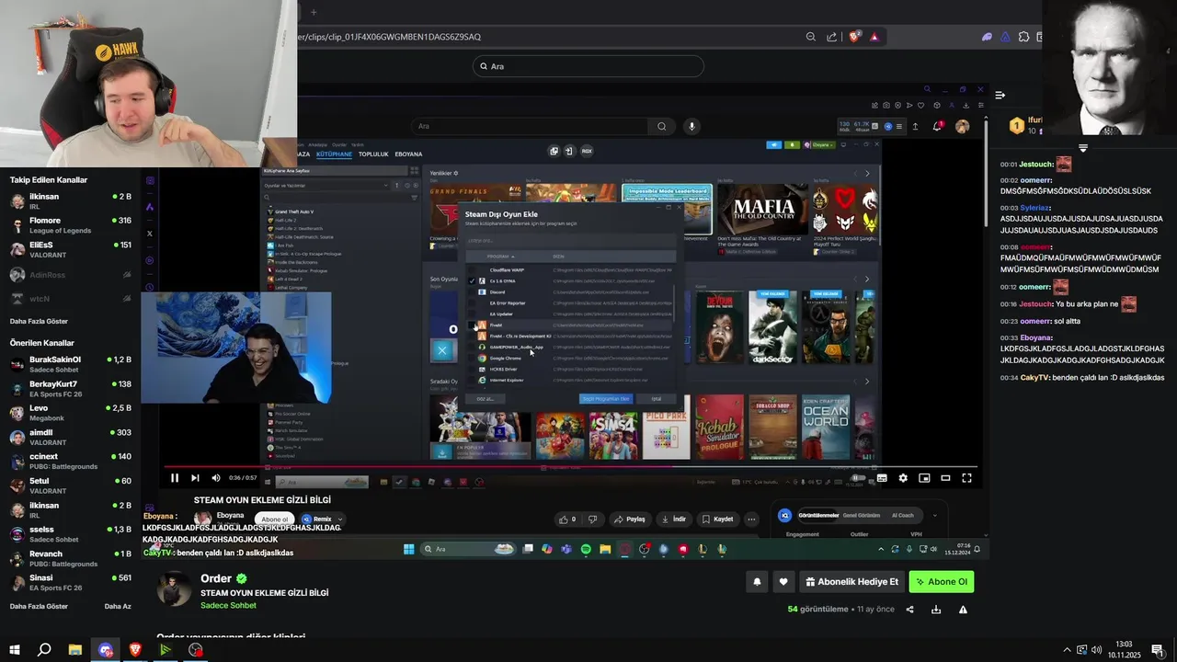The width and height of the screenshot is (1177, 662).
Task: Select the Genel Görünüm tab
Action: click(862, 515)
